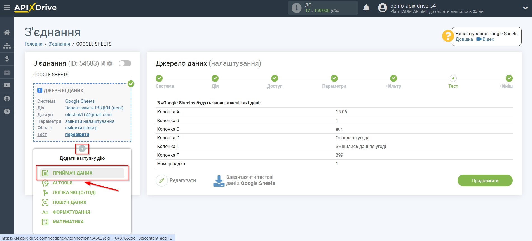
Task: Click the Колонка D value Оновлена угода
Action: coord(352,138)
